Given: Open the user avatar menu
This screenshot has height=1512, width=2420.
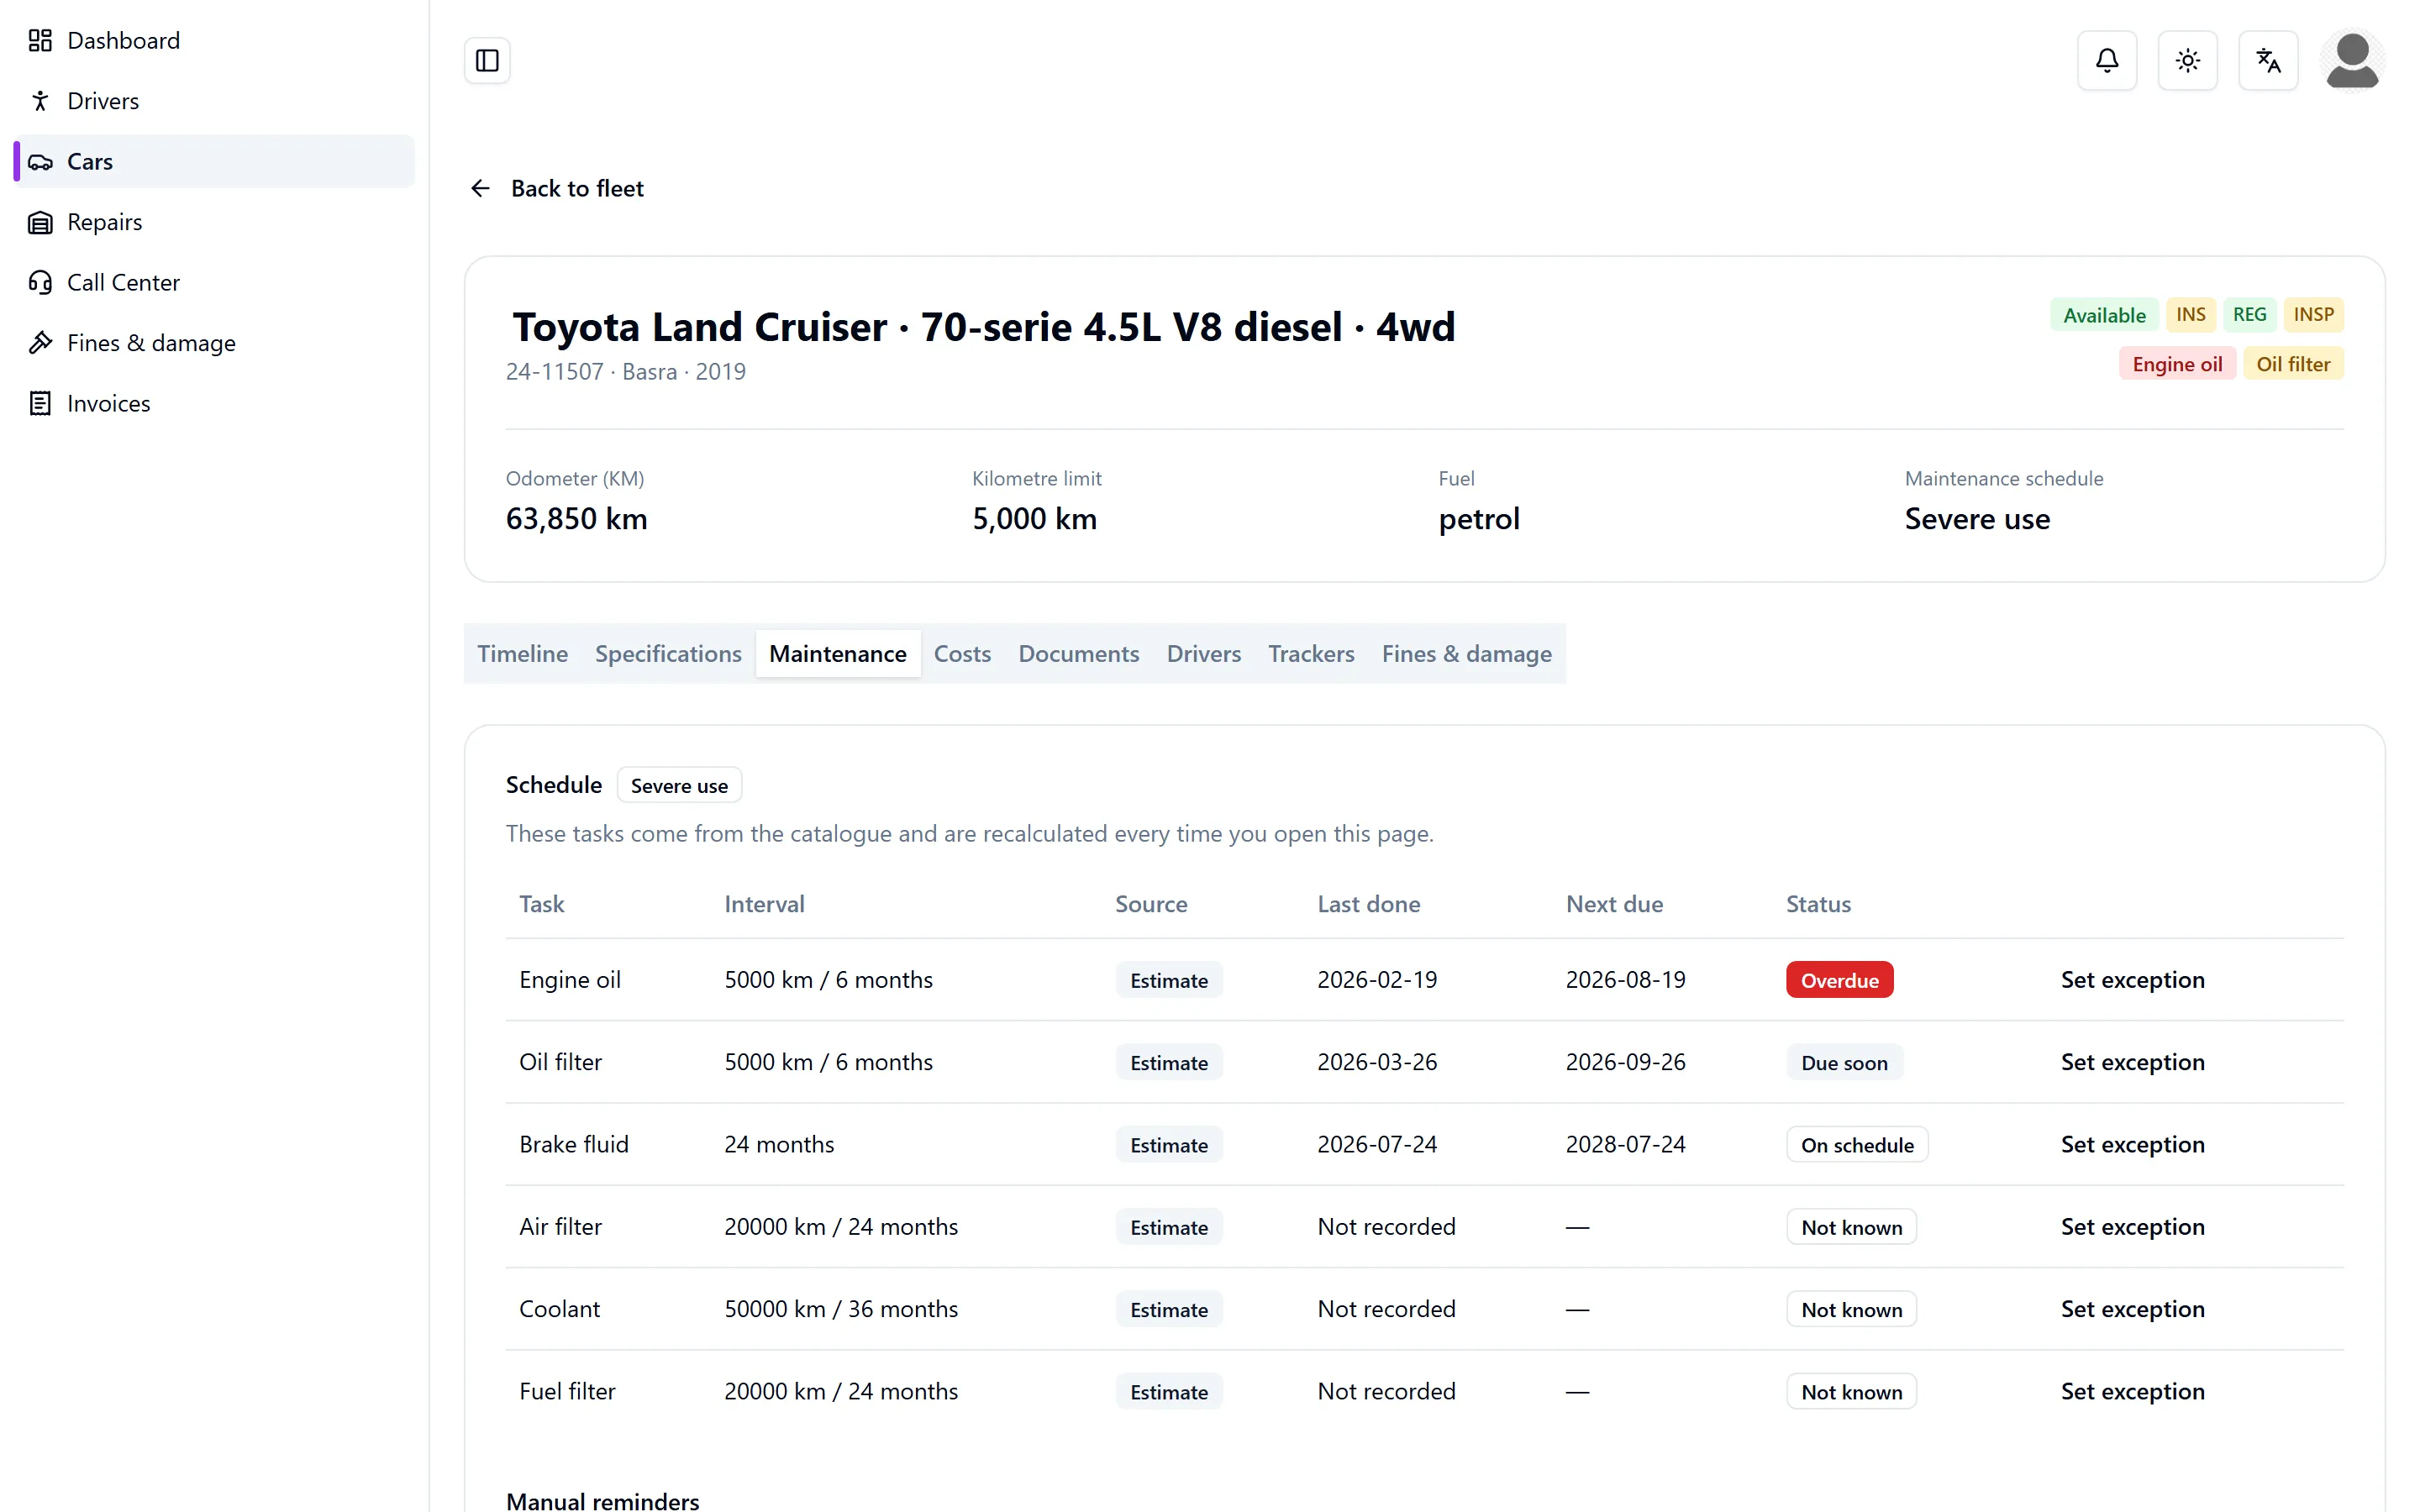Looking at the screenshot, I should 2352,61.
